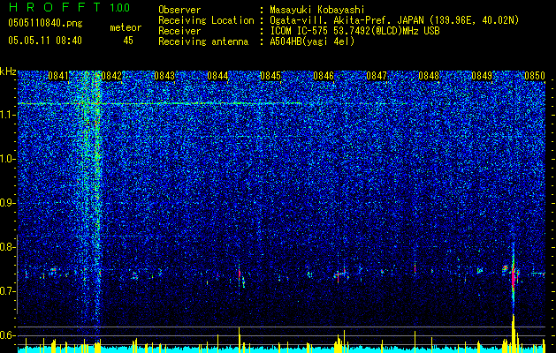Screen dimensions: 556x353
Task: Click the strong red meteor echo near 0849
Action: (513, 278)
